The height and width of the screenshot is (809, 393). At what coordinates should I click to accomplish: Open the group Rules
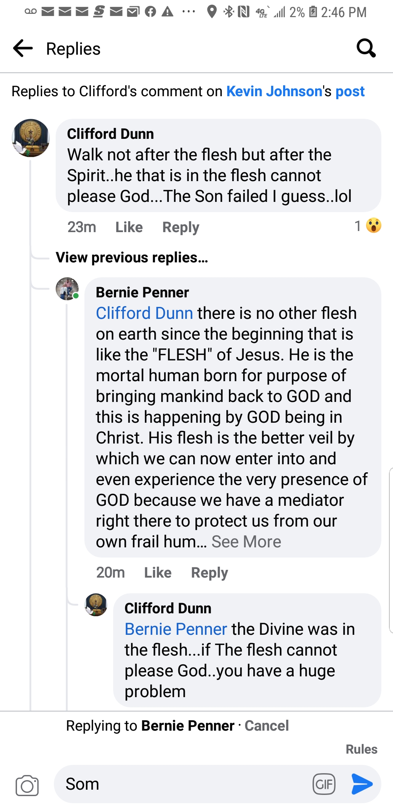pyautogui.click(x=361, y=749)
